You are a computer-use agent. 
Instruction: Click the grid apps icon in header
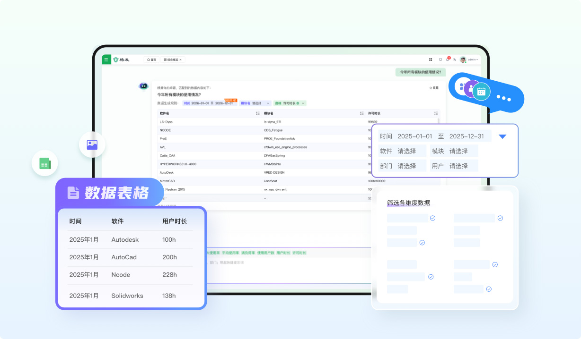pos(431,59)
